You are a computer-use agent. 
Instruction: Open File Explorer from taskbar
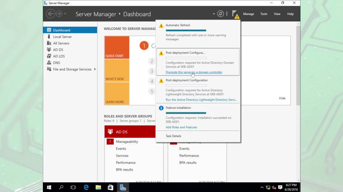98,187
